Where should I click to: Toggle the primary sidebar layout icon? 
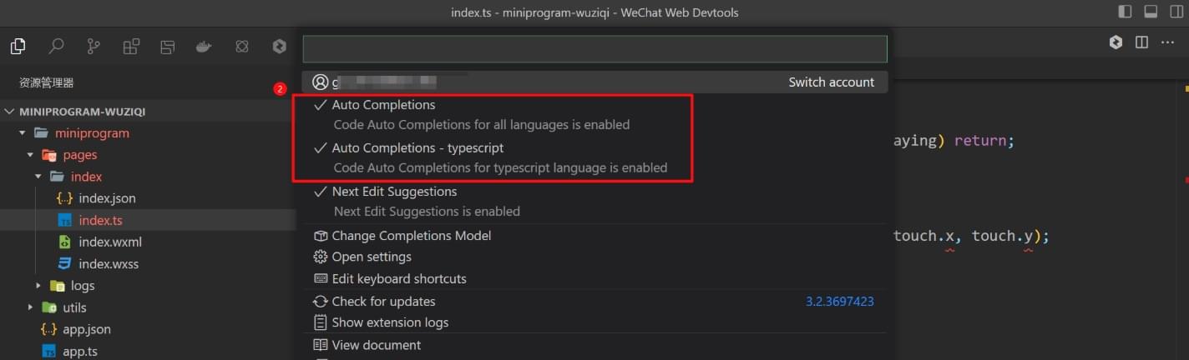coord(1125,12)
